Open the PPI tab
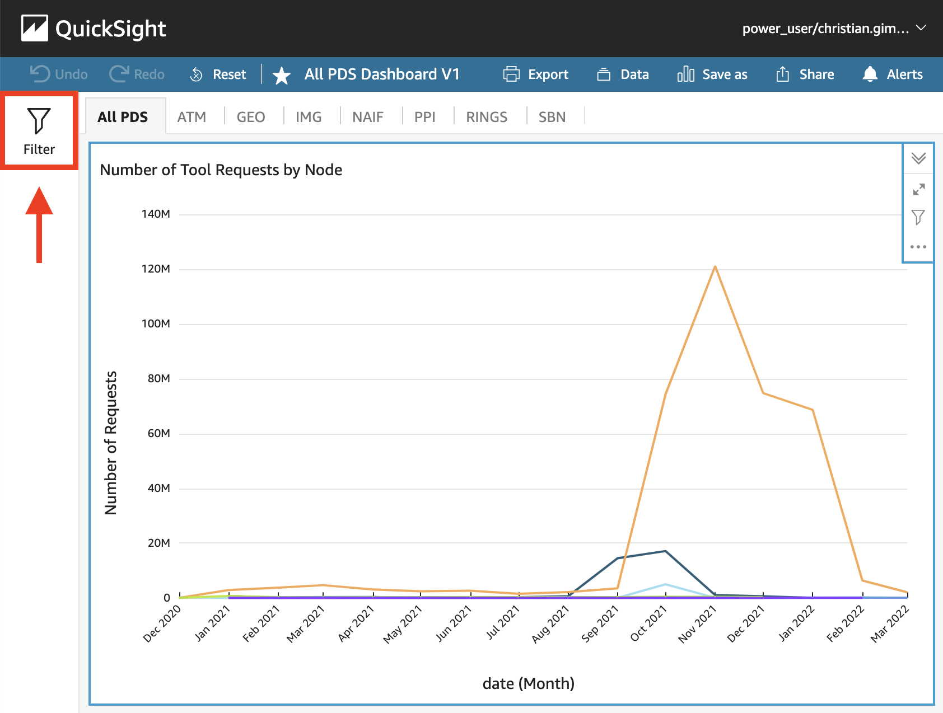The image size is (943, 713). [x=425, y=117]
